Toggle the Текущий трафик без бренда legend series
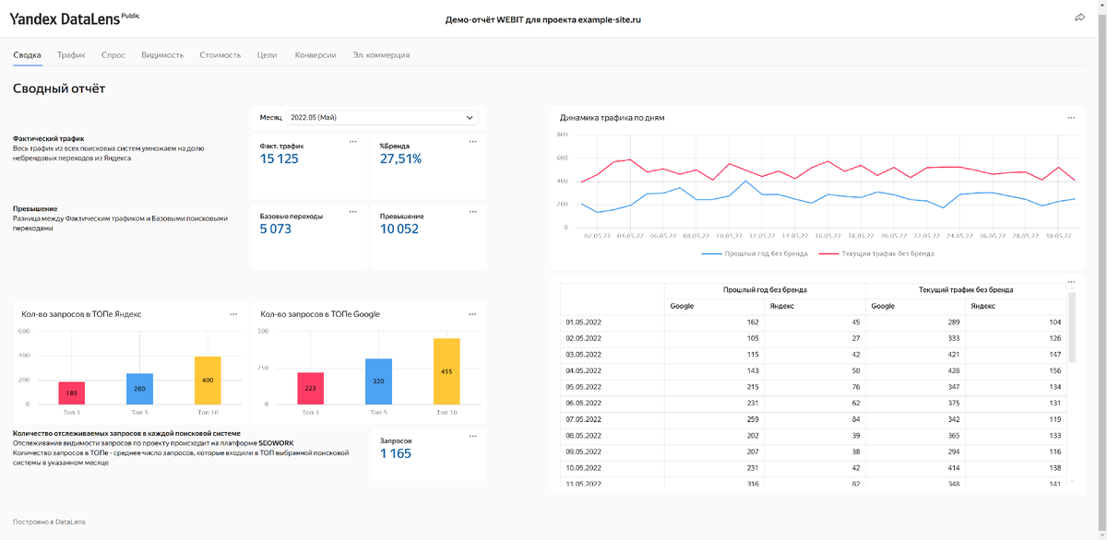Image resolution: width=1107 pixels, height=540 pixels. point(876,252)
